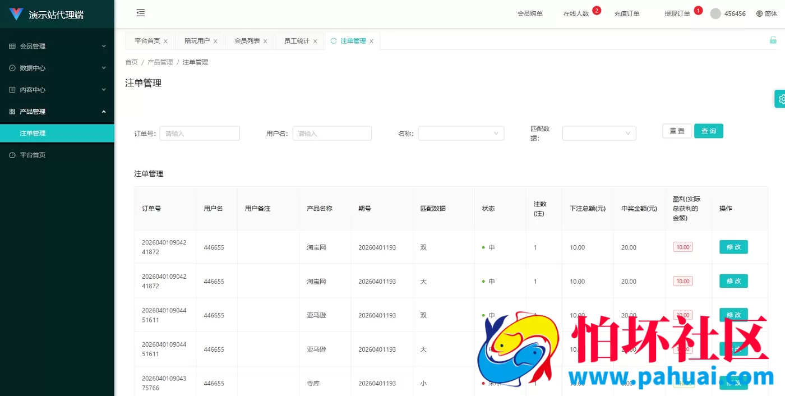
Task: Click the 产品管理 sidebar icon
Action: [x=12, y=112]
